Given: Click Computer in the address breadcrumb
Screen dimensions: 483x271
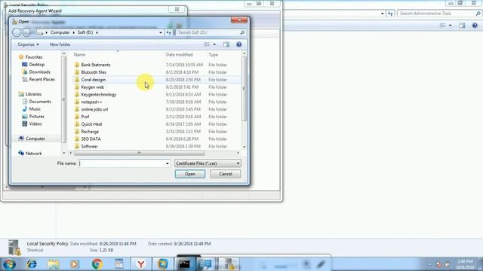Looking at the screenshot, I should (60, 32).
